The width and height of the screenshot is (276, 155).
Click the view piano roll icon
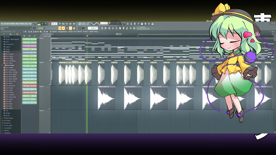(x=106, y=28)
